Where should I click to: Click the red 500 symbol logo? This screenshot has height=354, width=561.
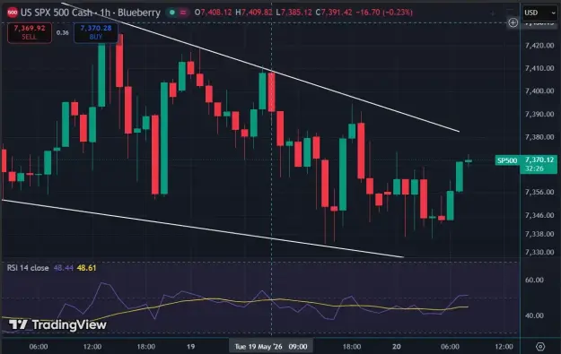(x=13, y=13)
